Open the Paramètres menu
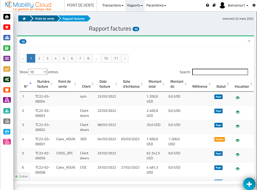Viewport: 257px width, 190px height. pyautogui.click(x=156, y=6)
